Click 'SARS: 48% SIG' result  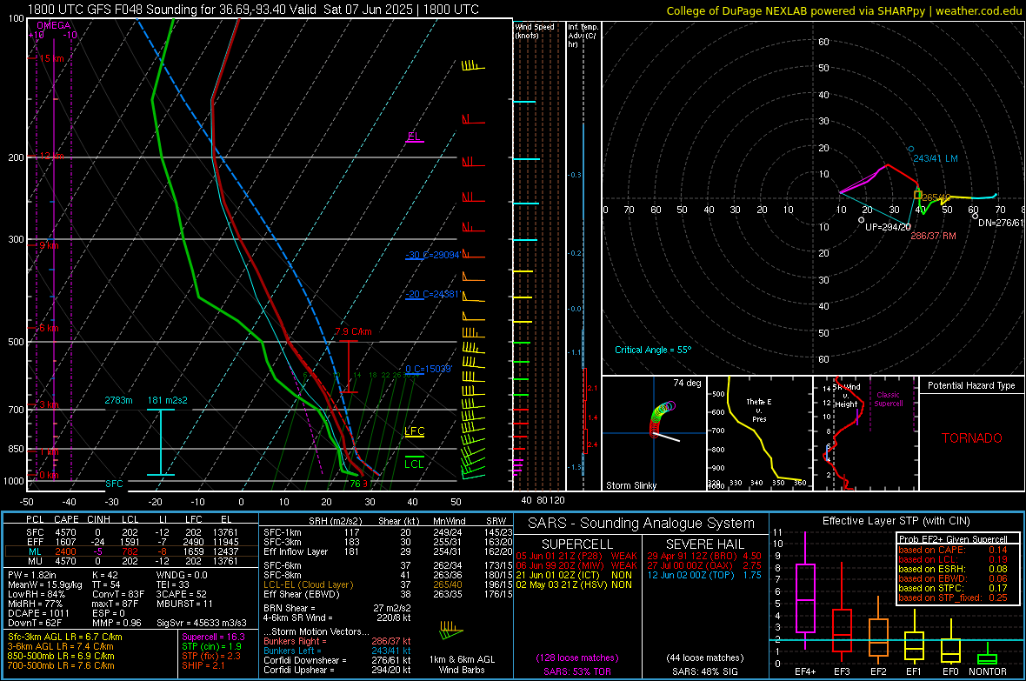pos(704,671)
